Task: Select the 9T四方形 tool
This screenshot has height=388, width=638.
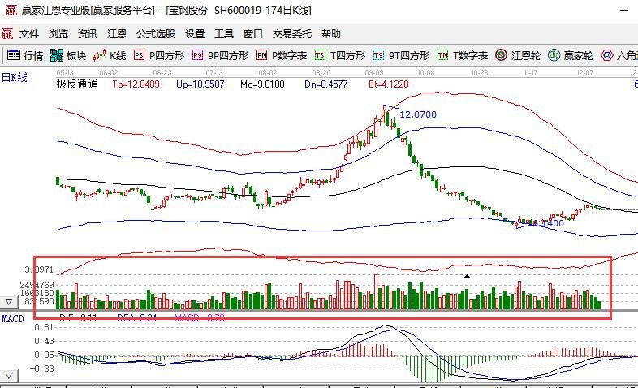Action: tap(401, 56)
